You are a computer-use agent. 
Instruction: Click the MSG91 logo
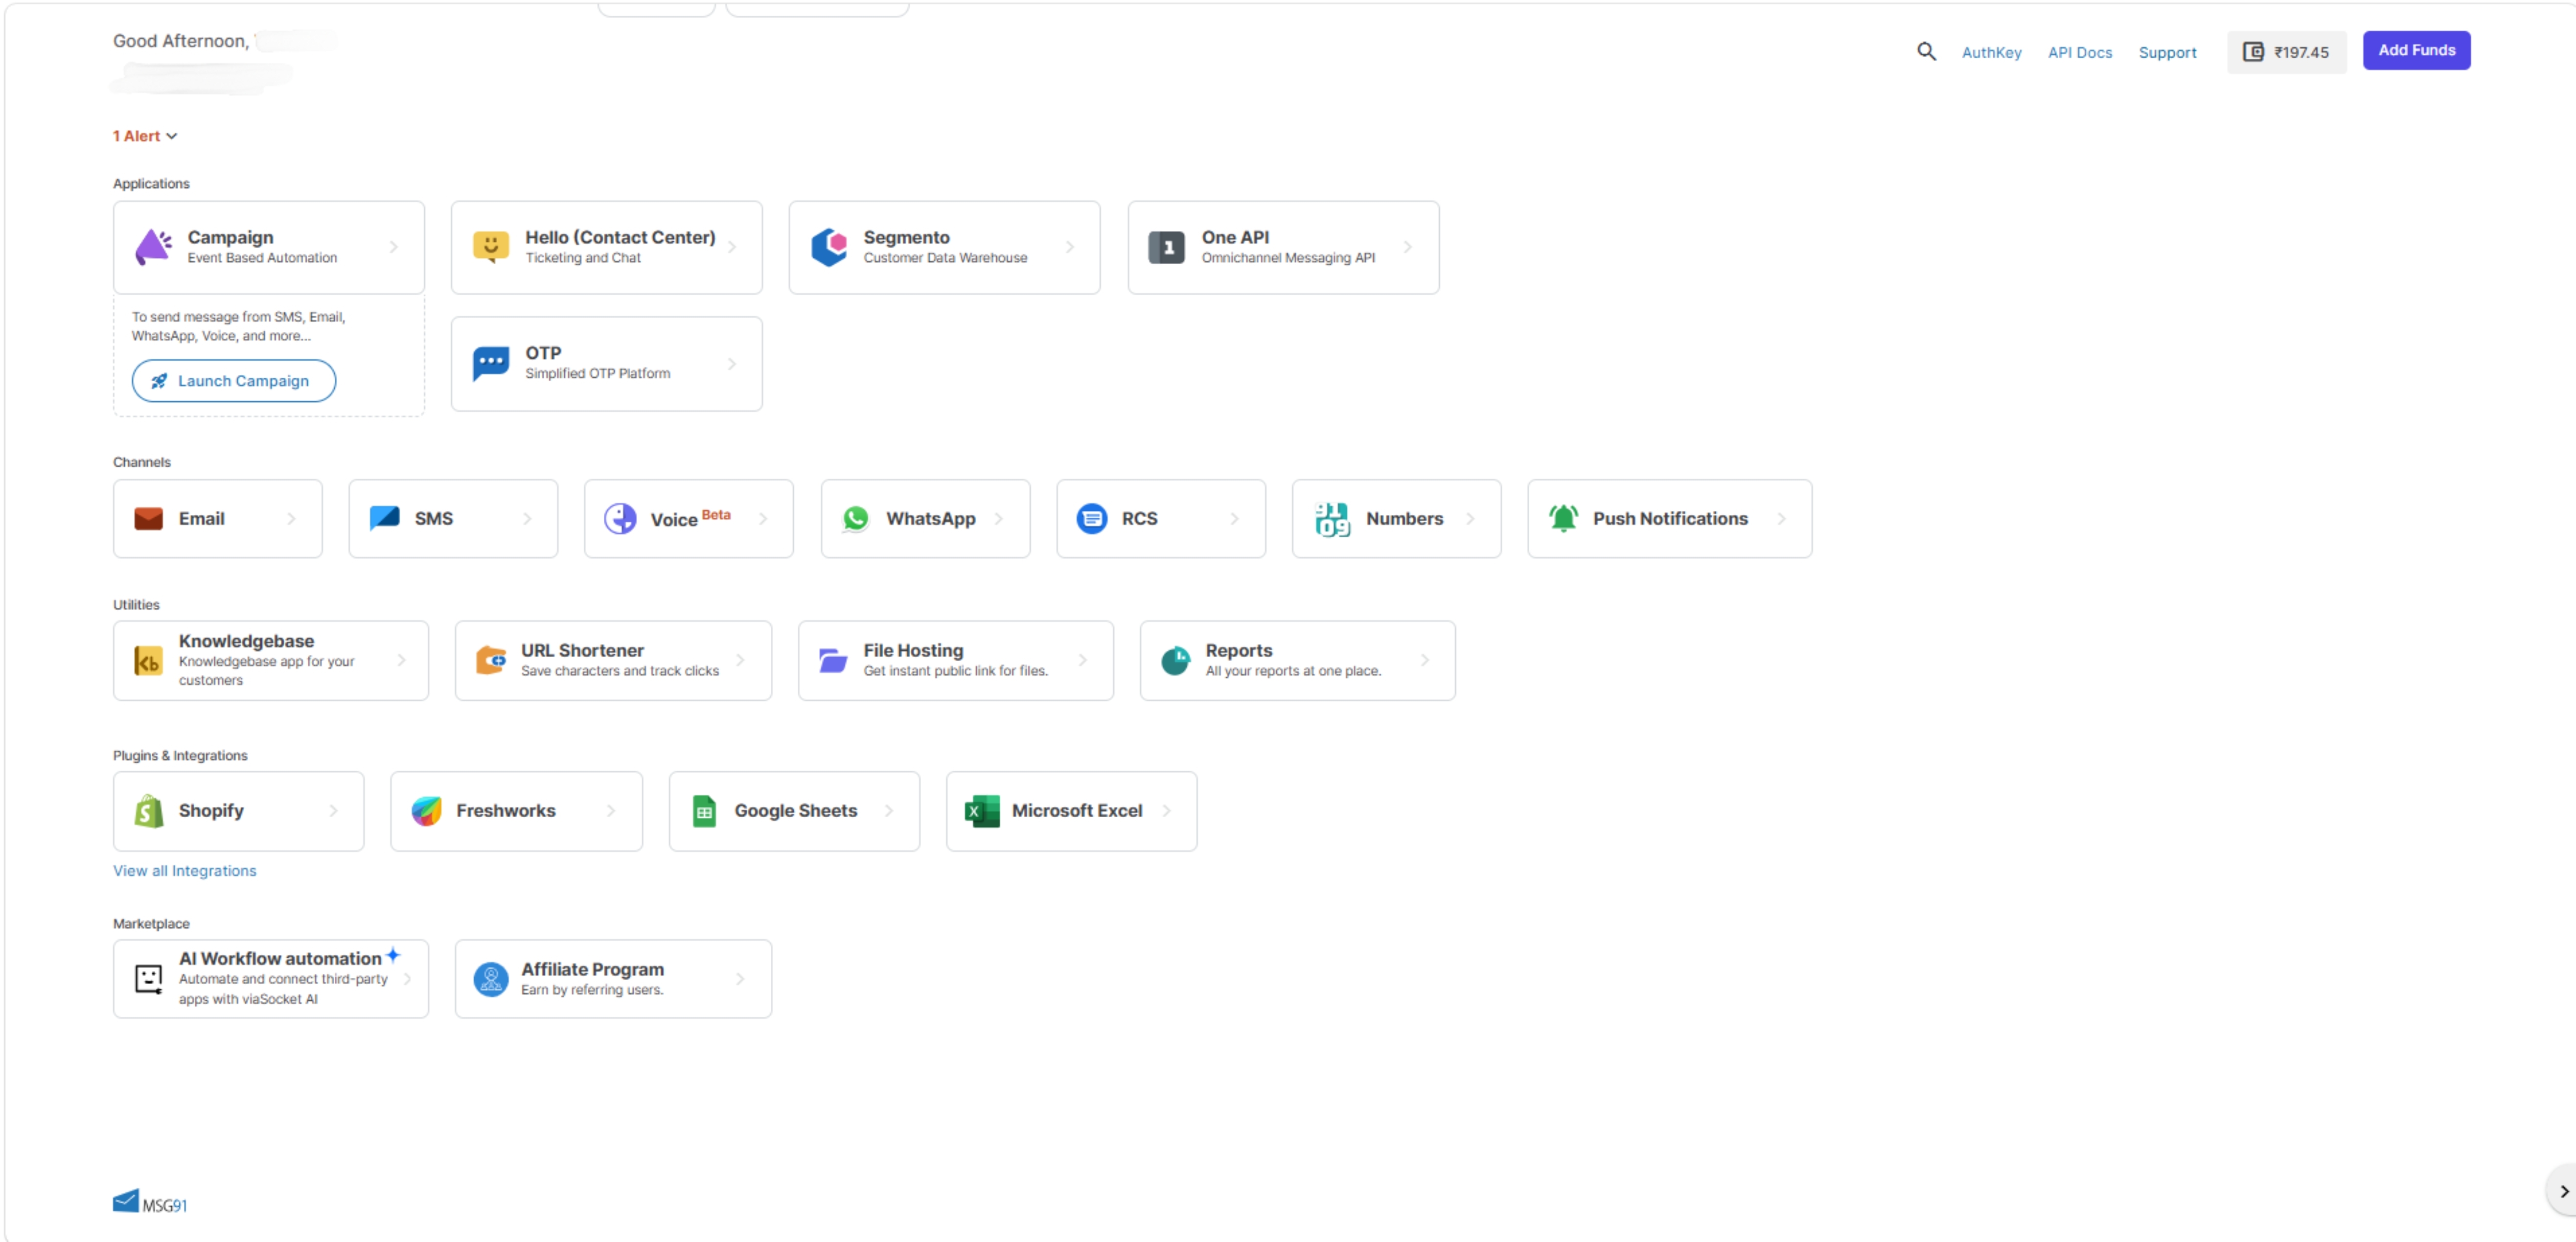[x=150, y=1202]
